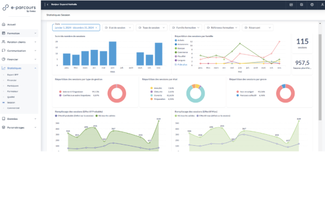Click 'Et 4 de plus' legend link
Viewport: 325px width, 203px height.
click(x=181, y=64)
